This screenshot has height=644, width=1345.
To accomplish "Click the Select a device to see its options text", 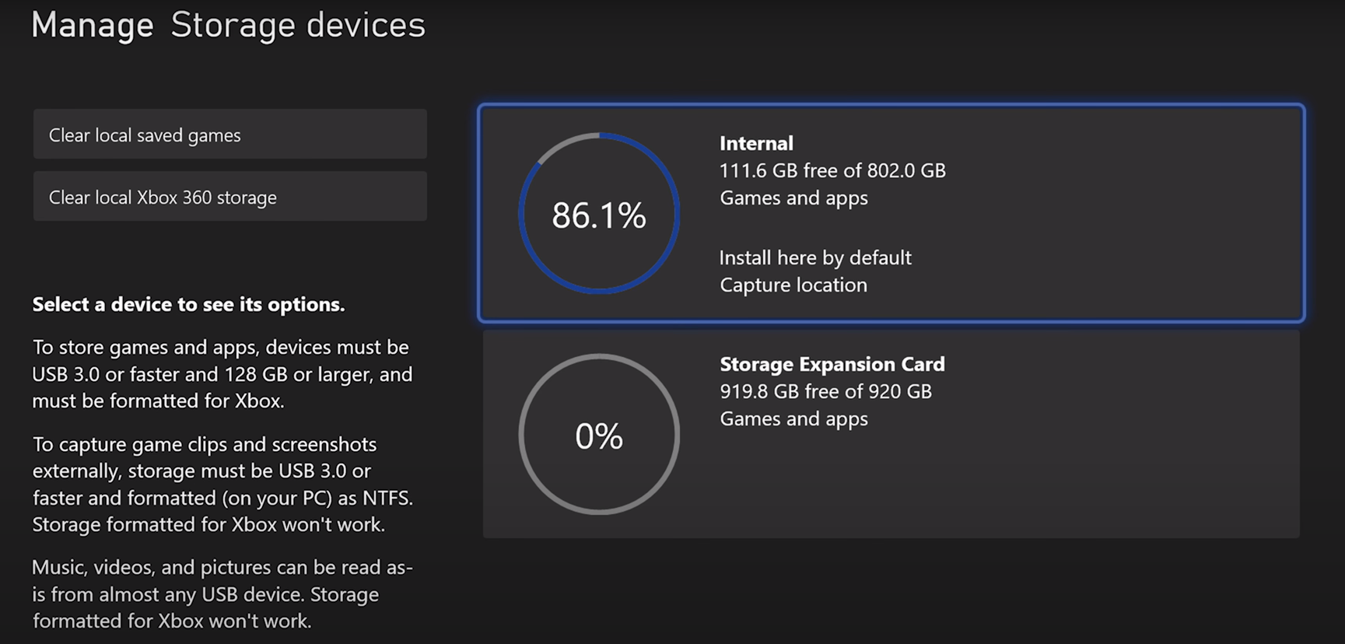I will coord(188,304).
